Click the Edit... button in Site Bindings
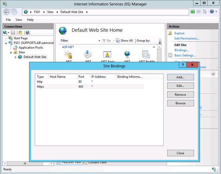 pos(180,86)
